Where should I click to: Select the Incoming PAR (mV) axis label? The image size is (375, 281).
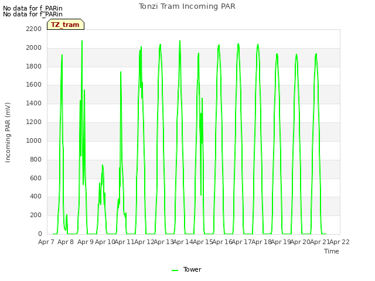[8, 133]
